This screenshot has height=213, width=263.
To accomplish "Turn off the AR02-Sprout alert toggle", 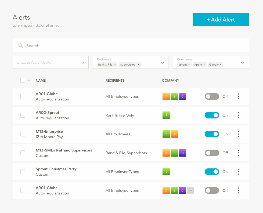I will pyautogui.click(x=212, y=115).
